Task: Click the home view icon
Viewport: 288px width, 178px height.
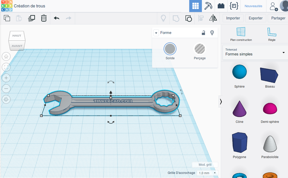Action: [6, 56]
